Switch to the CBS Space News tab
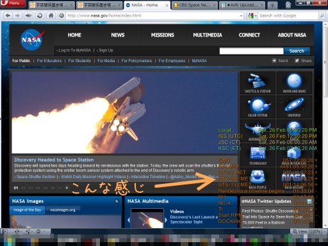This screenshot has width=328, height=246. tap(194, 5)
